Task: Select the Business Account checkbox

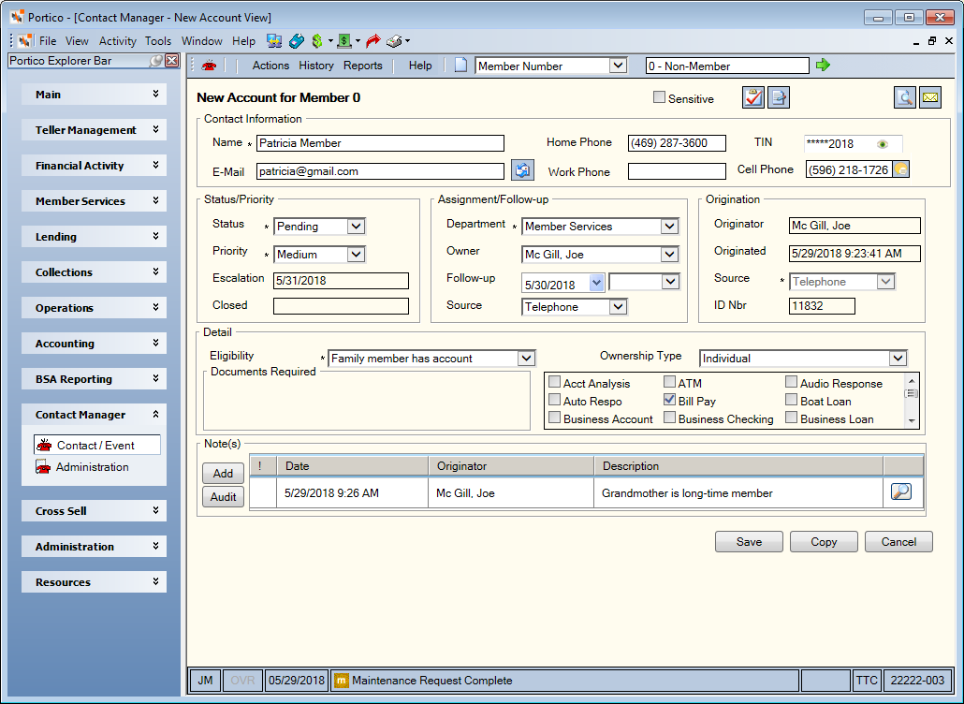Action: click(555, 418)
